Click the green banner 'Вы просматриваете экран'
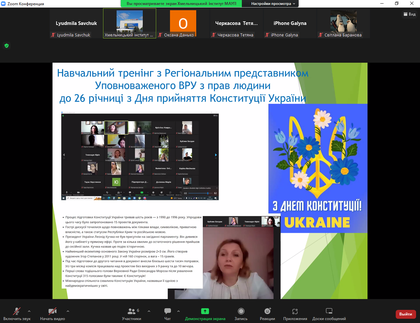 pos(181,4)
